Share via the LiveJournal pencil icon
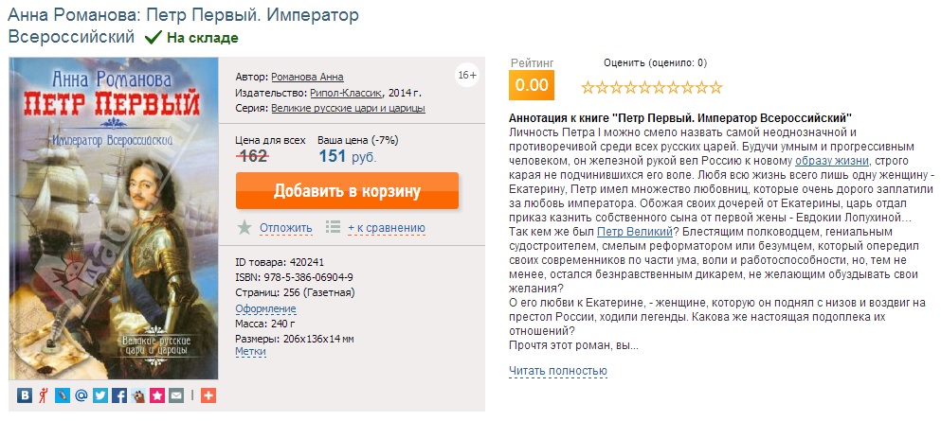941x421 pixels. click(x=63, y=396)
